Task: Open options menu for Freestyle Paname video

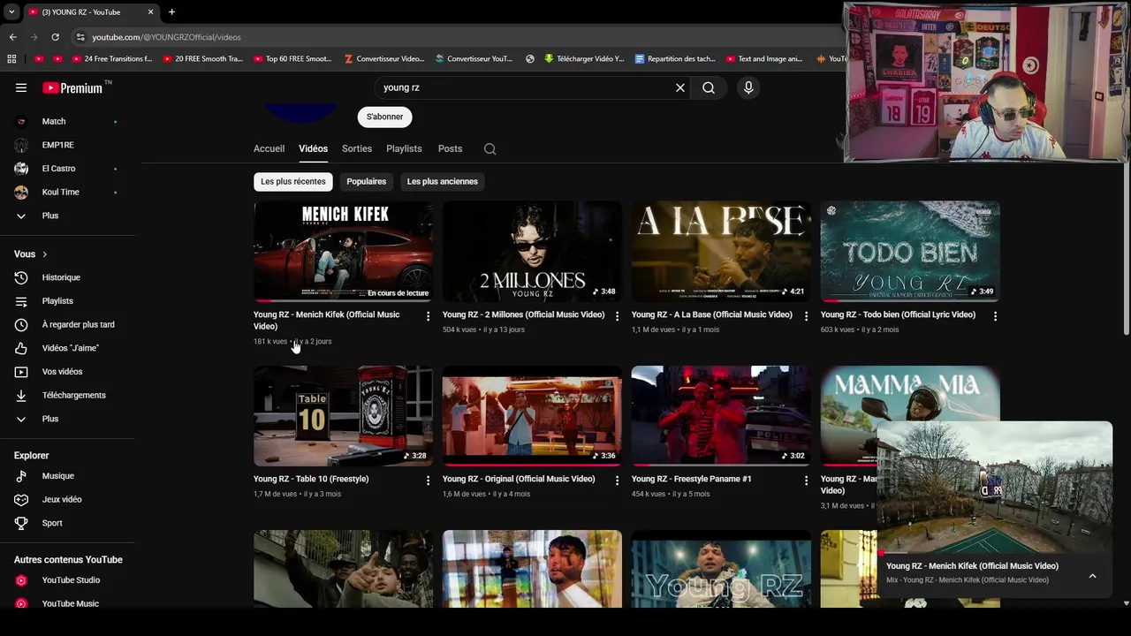Action: coord(805,481)
